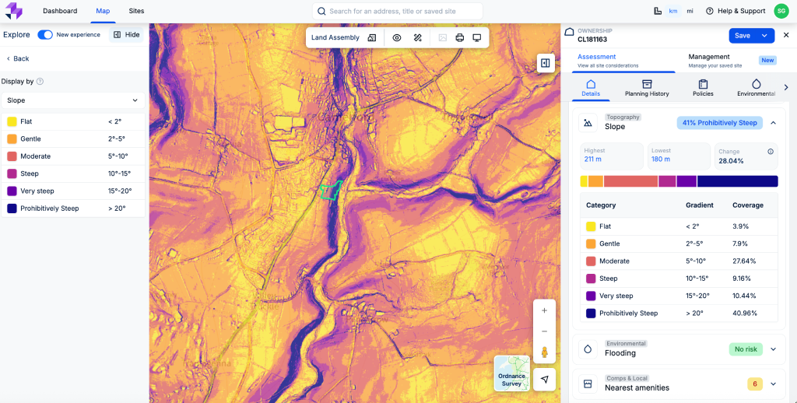Click the greyed image icon in map toolbar
Image resolution: width=797 pixels, height=403 pixels.
point(443,37)
